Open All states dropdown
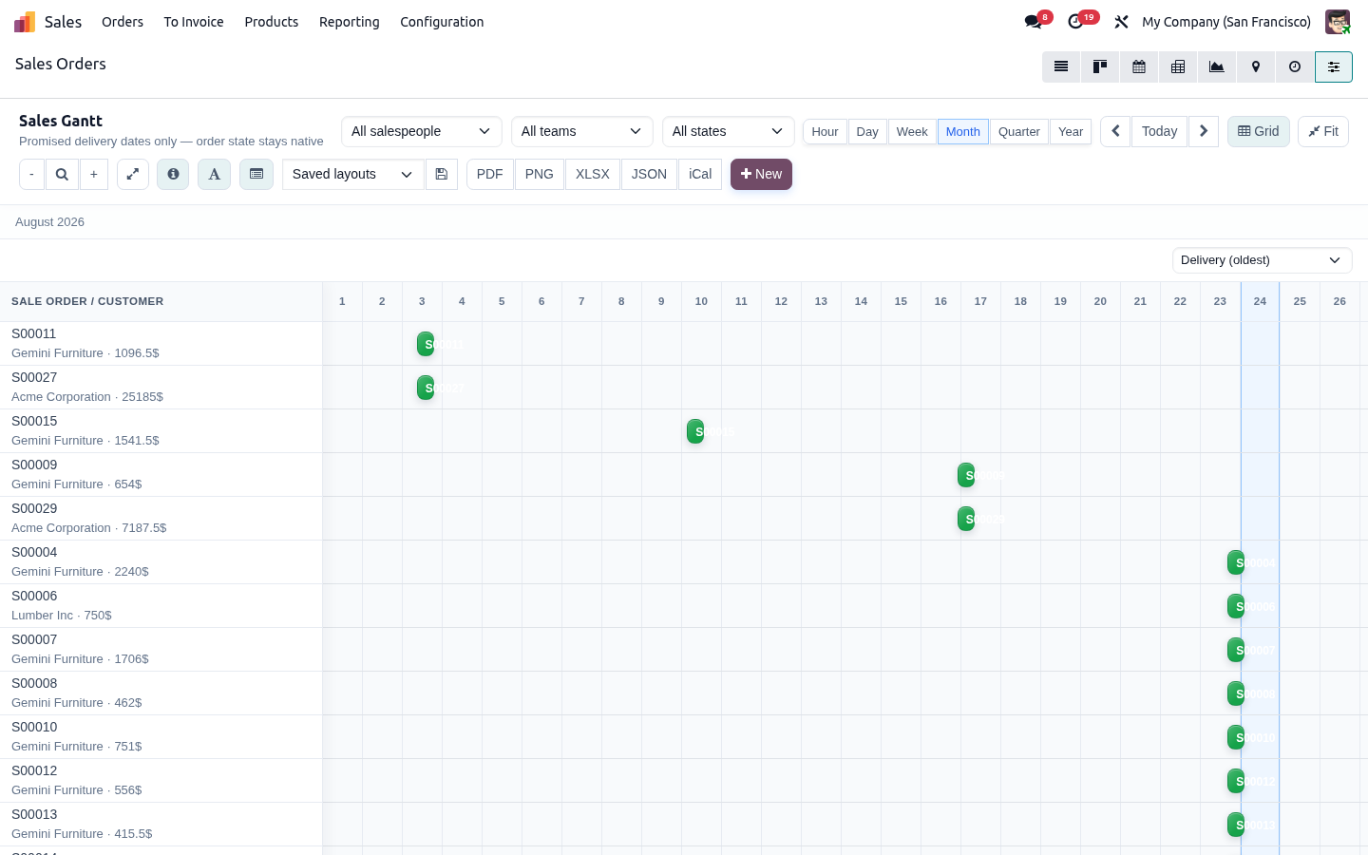This screenshot has width=1368, height=855. tap(728, 131)
